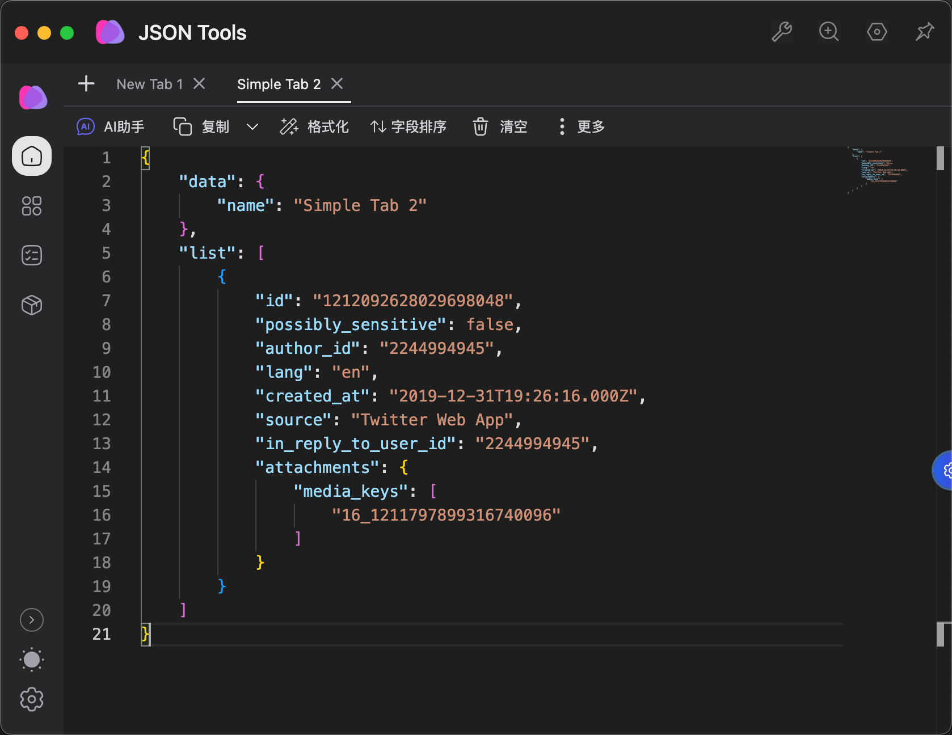This screenshot has height=735, width=952.
Task: Click the "in_reply_to_user_id" key
Action: (355, 443)
